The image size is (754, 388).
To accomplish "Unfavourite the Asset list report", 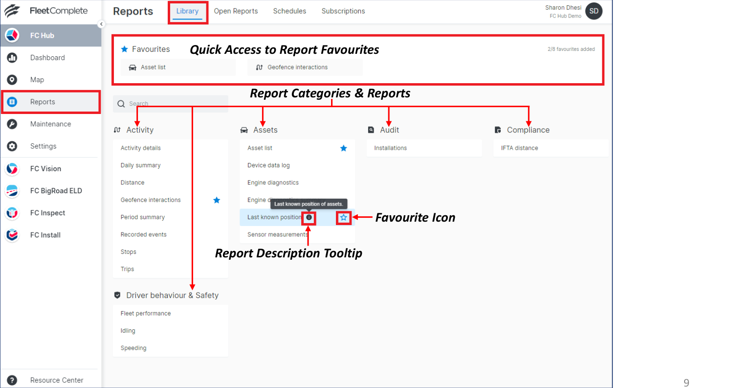I will pos(344,148).
